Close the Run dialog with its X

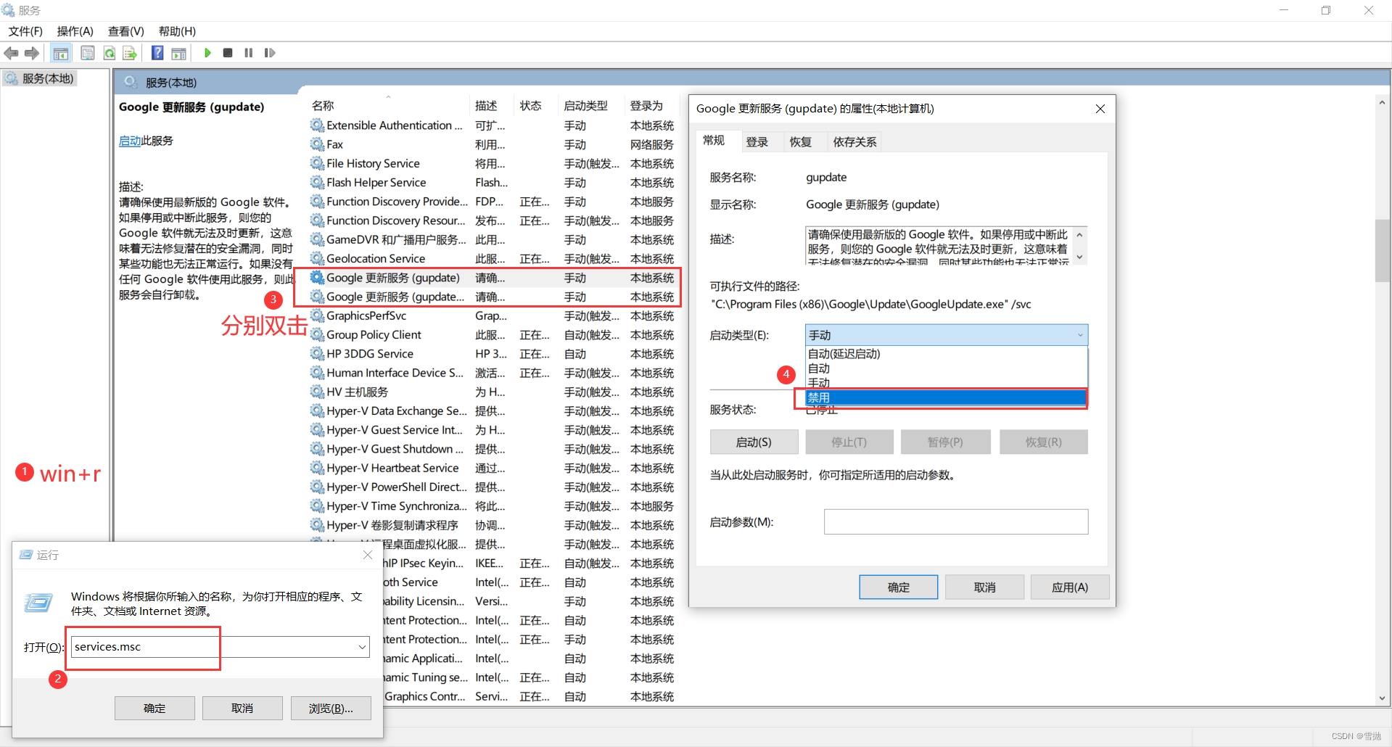368,555
